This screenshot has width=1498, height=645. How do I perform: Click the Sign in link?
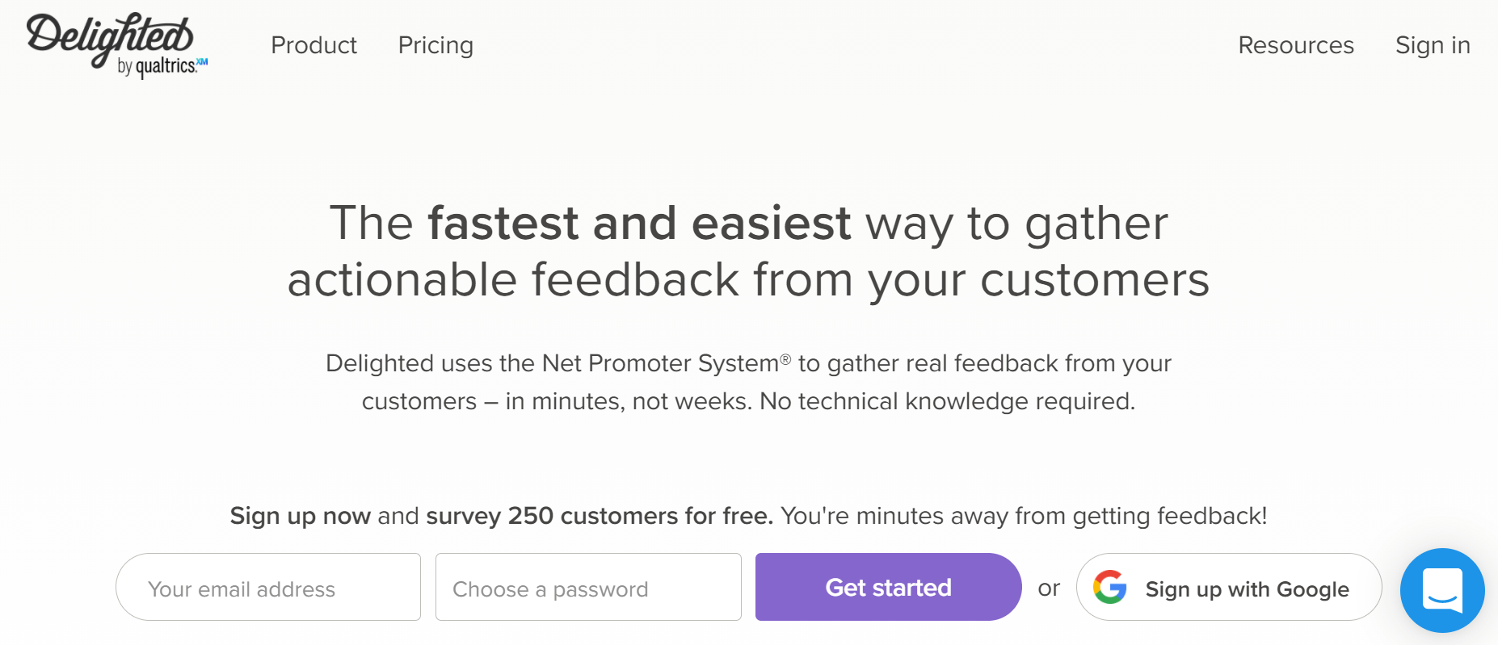(1432, 45)
